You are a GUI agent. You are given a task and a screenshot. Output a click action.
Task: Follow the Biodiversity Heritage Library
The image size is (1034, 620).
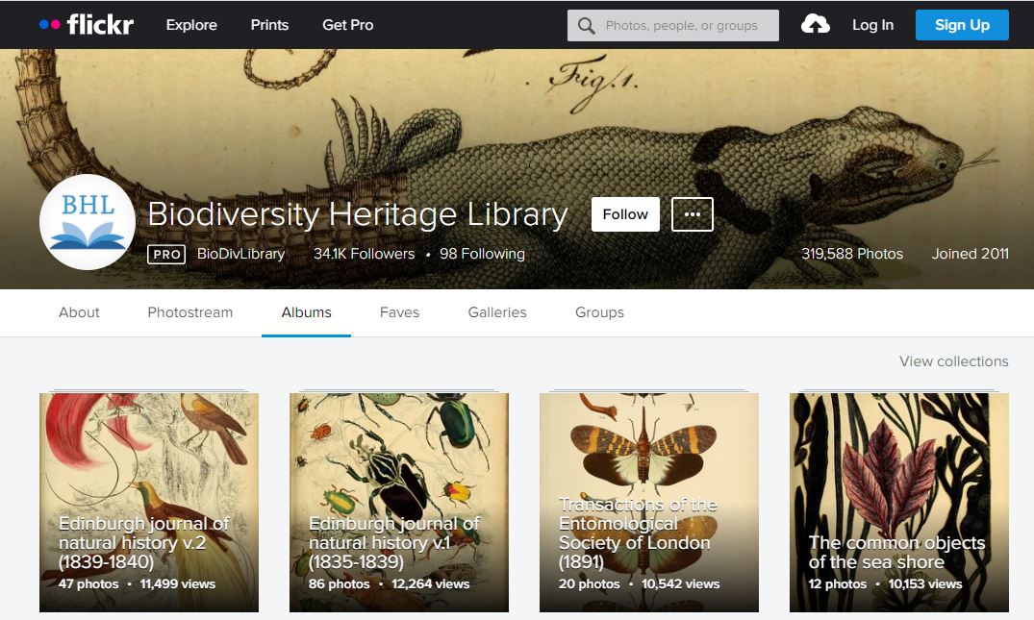coord(624,214)
